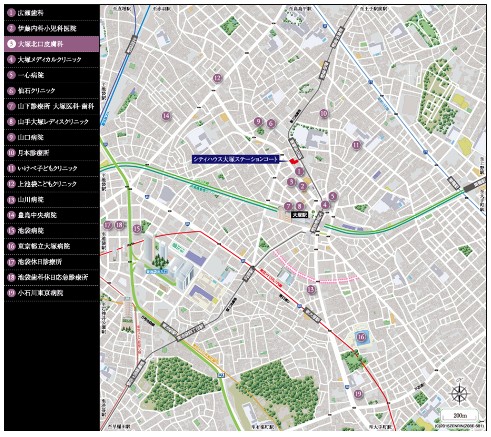Choose 東京都立大塚病院 from sidebar list

pyautogui.click(x=52, y=247)
